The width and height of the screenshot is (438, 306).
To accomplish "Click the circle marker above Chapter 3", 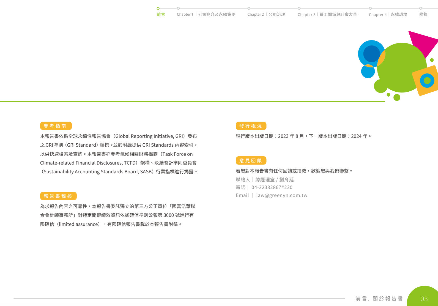I will pyautogui.click(x=299, y=8).
